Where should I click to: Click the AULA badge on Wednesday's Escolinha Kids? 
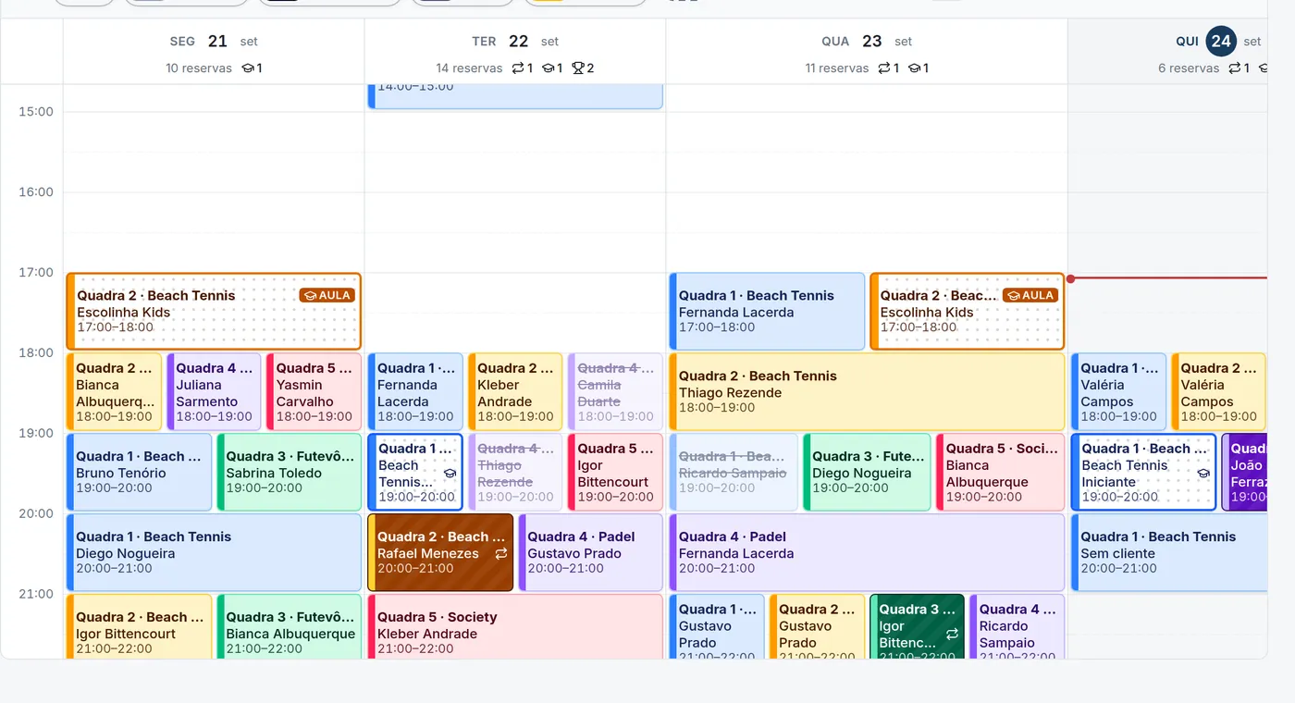pyautogui.click(x=1030, y=295)
